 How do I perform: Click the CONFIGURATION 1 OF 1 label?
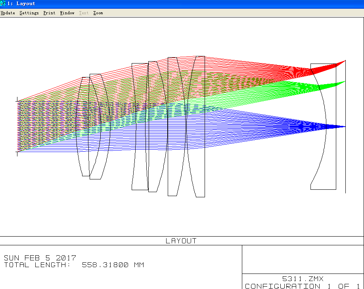303,286
